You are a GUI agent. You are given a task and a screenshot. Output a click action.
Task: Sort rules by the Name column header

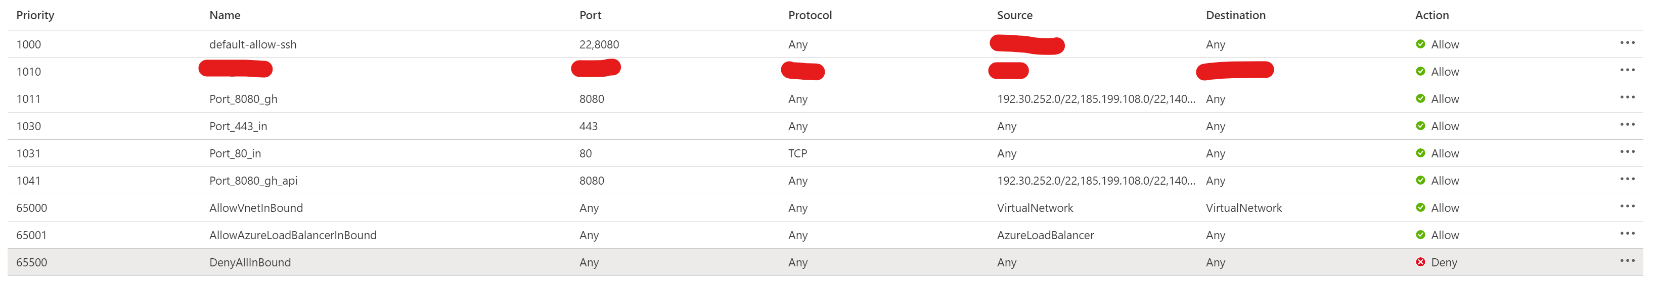225,16
